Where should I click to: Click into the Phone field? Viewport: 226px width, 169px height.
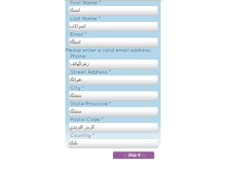(x=113, y=64)
